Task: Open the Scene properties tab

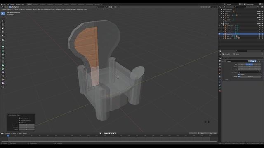Action: pyautogui.click(x=220, y=67)
